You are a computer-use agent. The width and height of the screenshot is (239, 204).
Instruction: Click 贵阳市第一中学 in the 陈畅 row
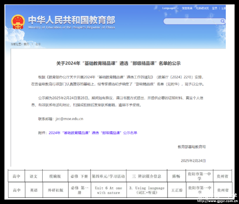199,176
